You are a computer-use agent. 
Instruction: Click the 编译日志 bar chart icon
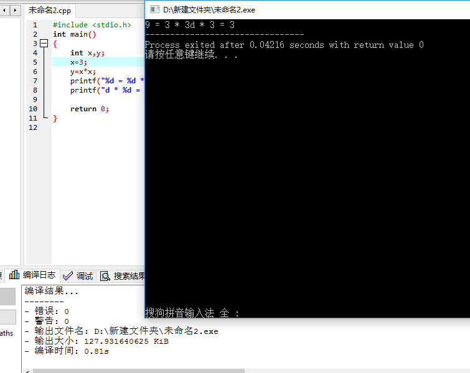(14, 275)
